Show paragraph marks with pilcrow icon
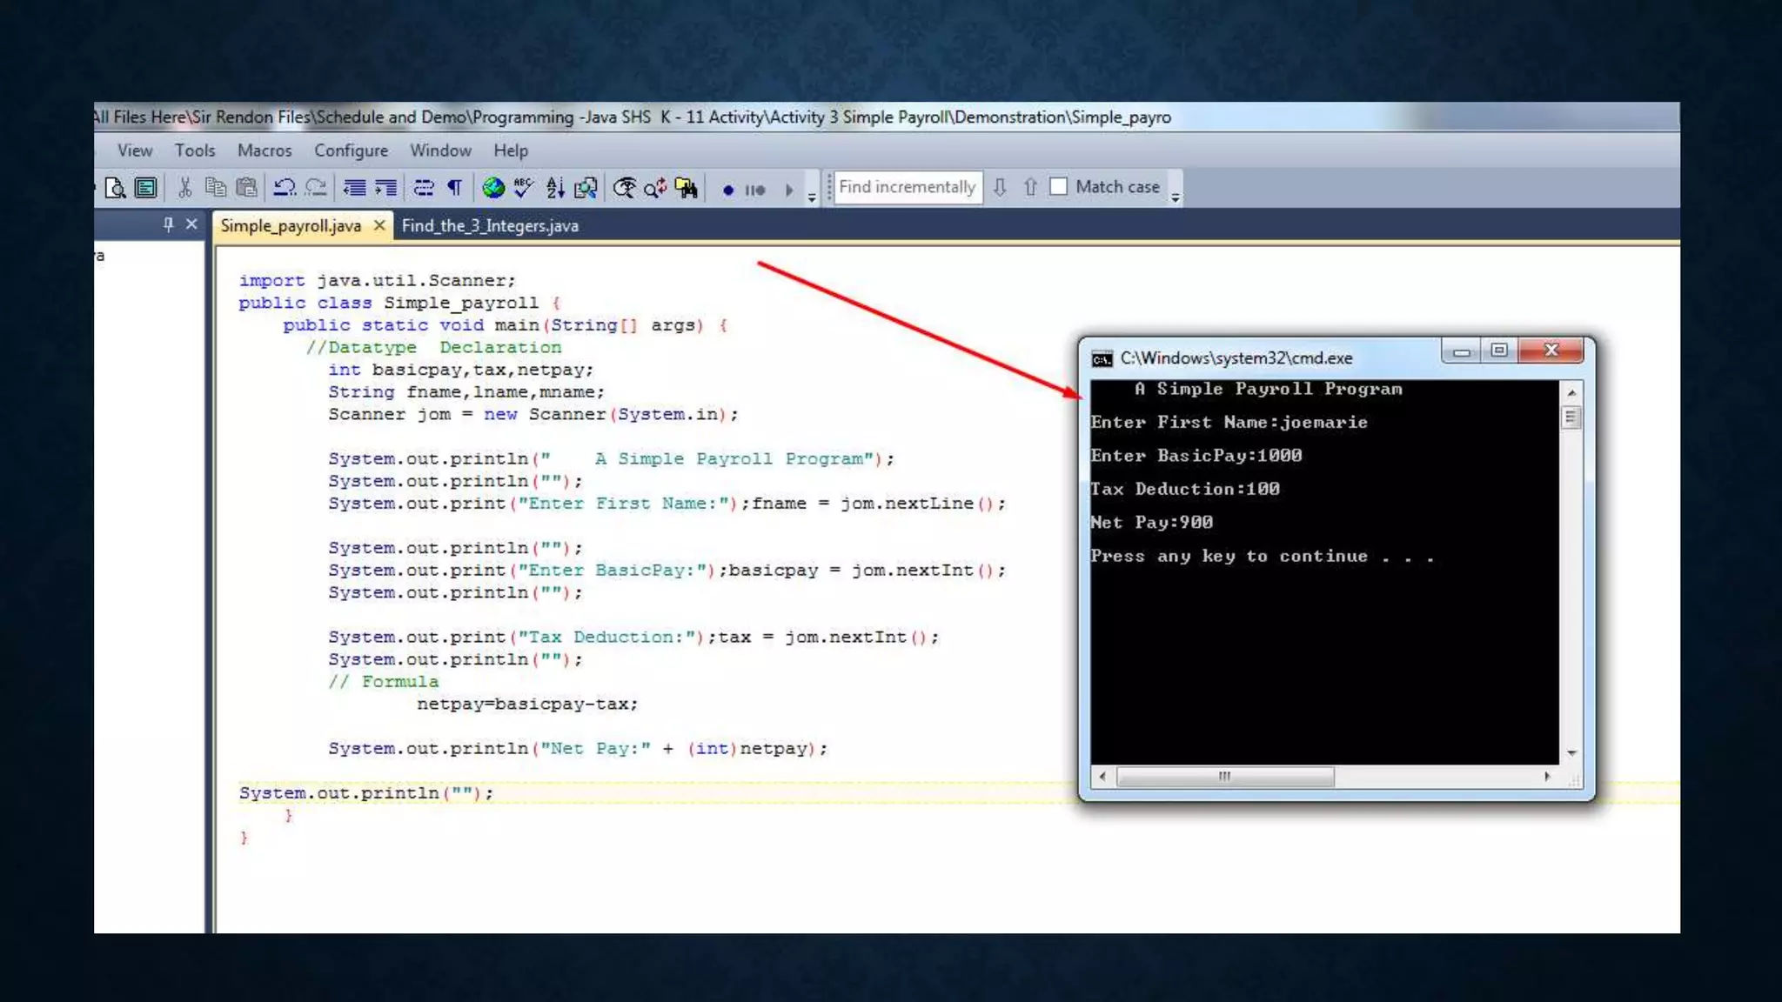 click(455, 188)
